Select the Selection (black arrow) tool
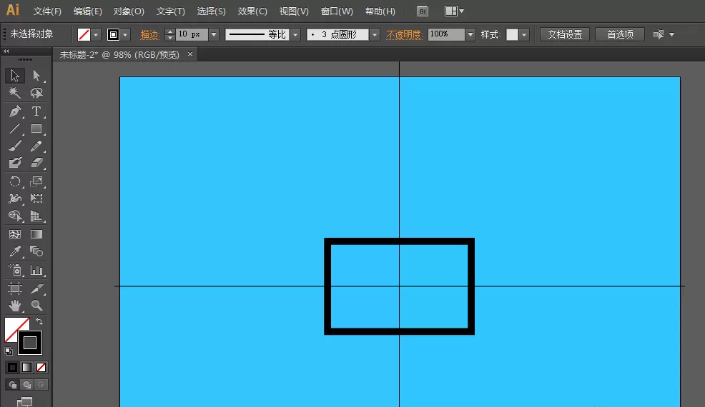Viewport: 705px width, 407px height. coord(15,76)
